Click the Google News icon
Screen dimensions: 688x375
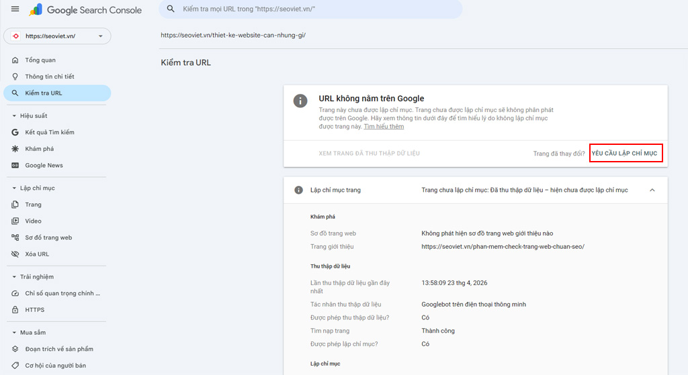(15, 165)
